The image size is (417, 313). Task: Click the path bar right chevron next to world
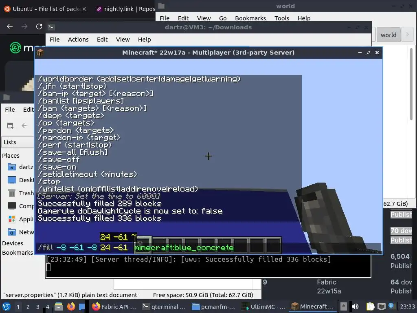[407, 35]
